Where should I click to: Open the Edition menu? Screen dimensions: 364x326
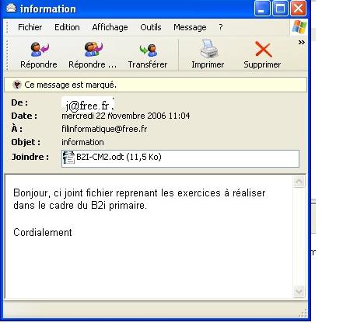[67, 27]
